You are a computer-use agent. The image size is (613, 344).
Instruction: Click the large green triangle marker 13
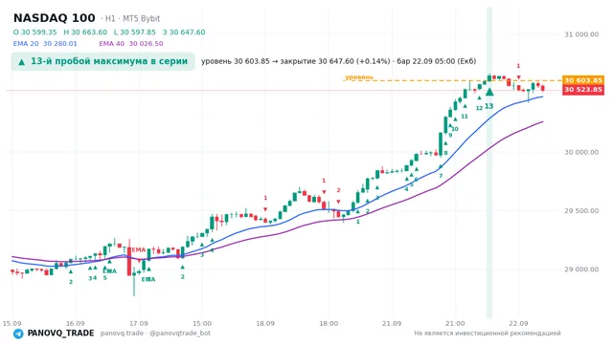click(x=489, y=92)
